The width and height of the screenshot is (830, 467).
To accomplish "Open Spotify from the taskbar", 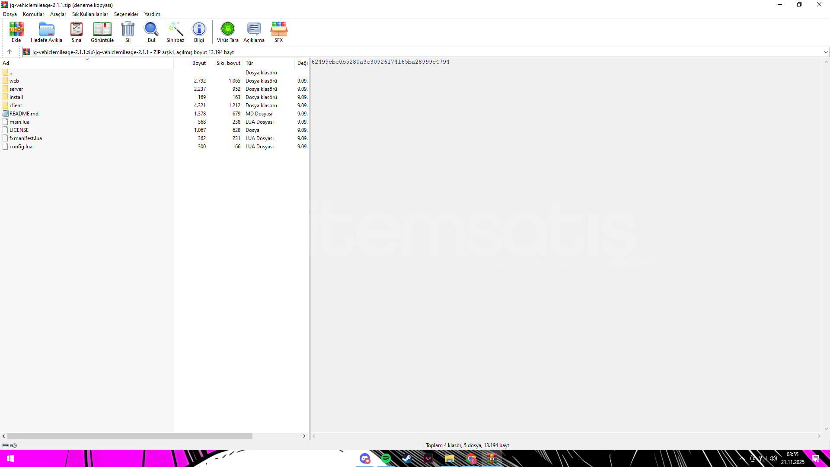I will pyautogui.click(x=386, y=458).
